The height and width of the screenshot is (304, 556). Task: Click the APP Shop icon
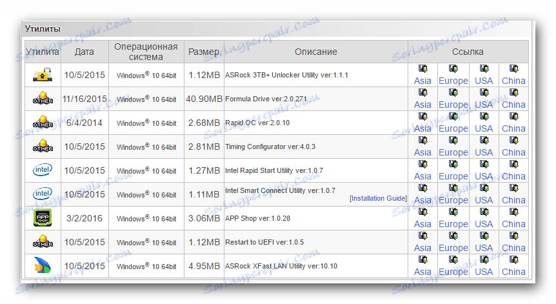pyautogui.click(x=43, y=218)
